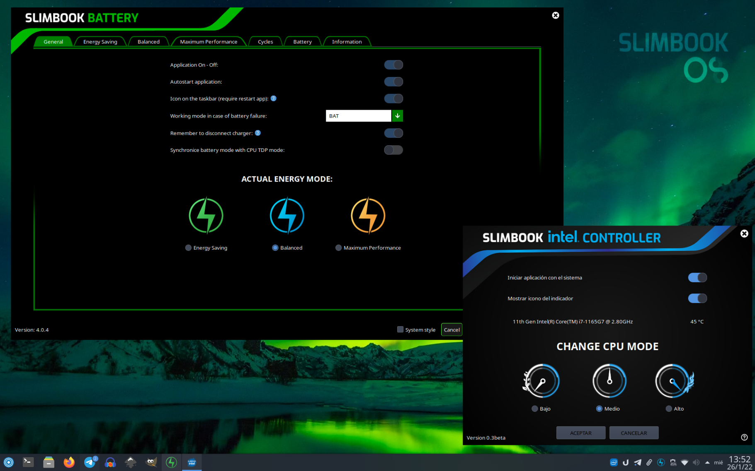Click ACEPTAR in Intel Controller

[580, 433]
